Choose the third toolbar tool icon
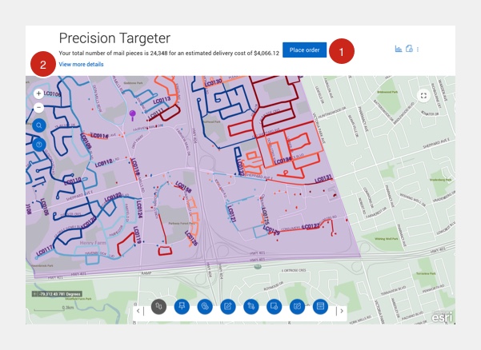 coord(205,306)
